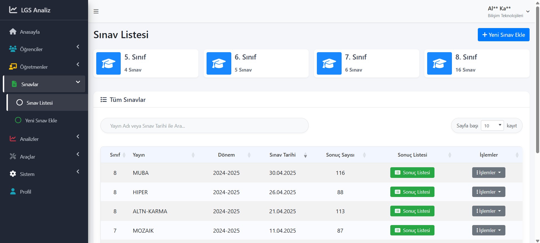Open Profil via the person icon
The height and width of the screenshot is (243, 540).
click(x=13, y=192)
